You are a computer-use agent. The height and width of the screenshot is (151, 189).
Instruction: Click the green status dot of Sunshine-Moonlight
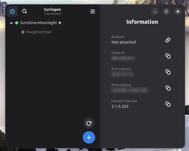tap(17, 23)
